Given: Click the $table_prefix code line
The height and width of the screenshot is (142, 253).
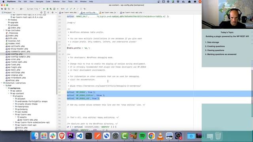Looking at the screenshot, I should [78, 48].
